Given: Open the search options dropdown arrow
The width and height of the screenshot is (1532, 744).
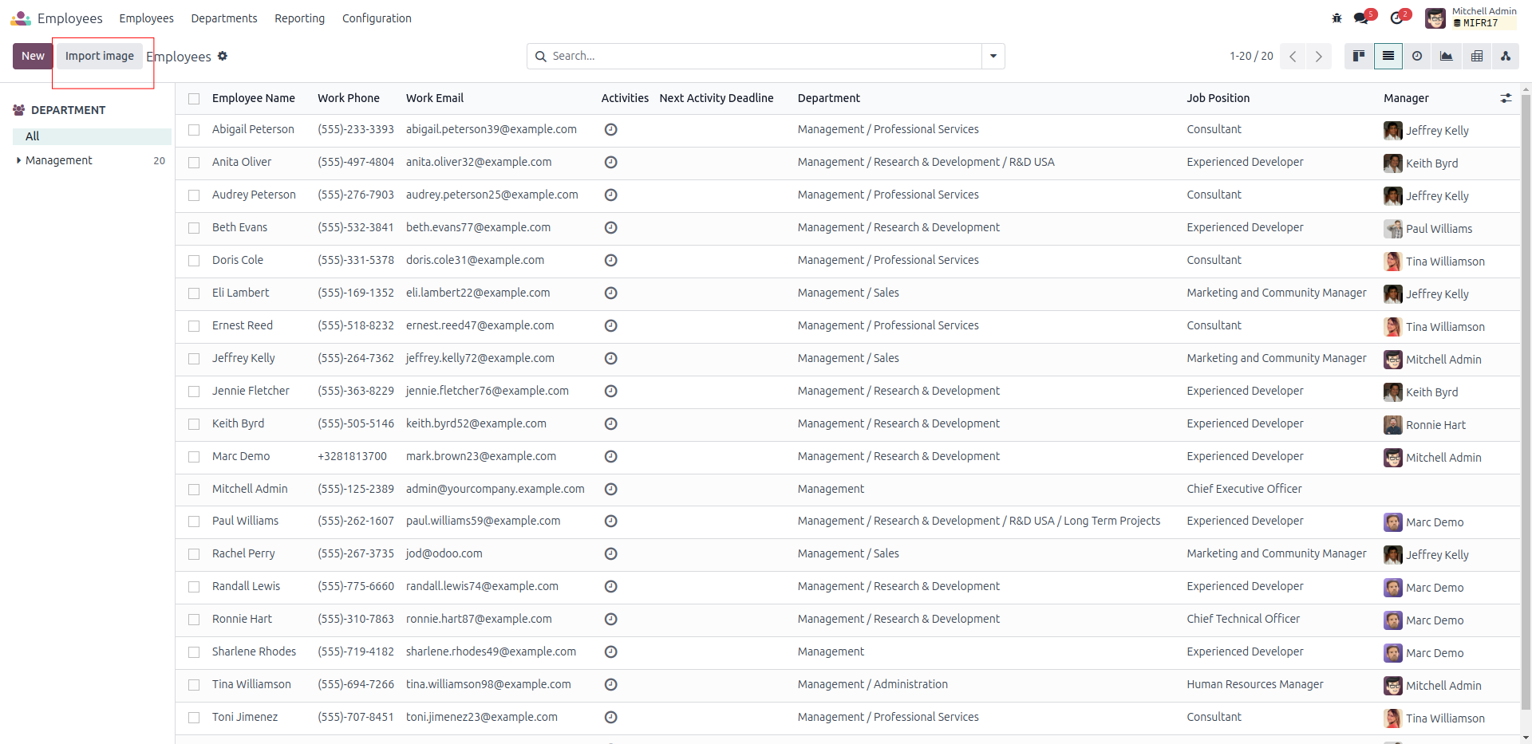Looking at the screenshot, I should click(993, 56).
